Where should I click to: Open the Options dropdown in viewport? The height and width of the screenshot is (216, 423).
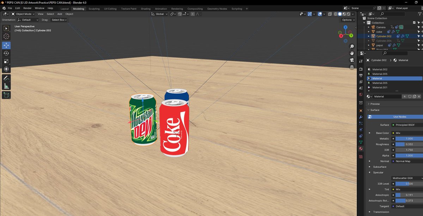click(348, 20)
